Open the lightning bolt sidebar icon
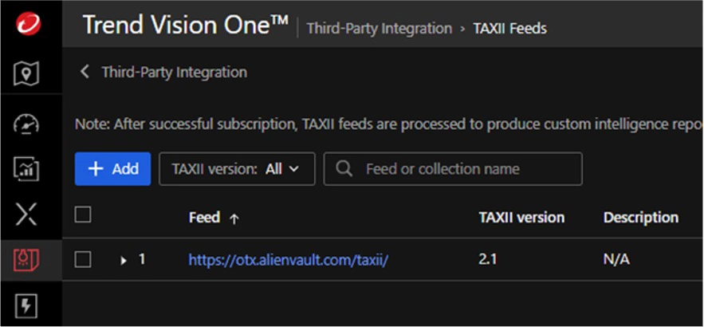The width and height of the screenshot is (704, 327). click(x=28, y=305)
